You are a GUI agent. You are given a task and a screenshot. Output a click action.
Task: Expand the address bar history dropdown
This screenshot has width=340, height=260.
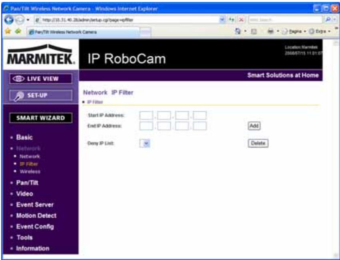[222, 20]
